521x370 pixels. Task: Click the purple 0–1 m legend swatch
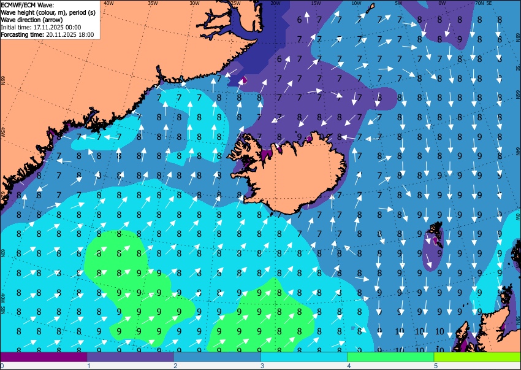point(44,357)
